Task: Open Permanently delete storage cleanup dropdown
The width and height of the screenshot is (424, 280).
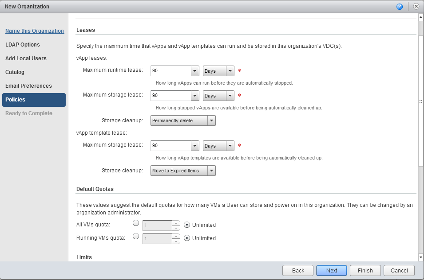Action: click(x=211, y=121)
